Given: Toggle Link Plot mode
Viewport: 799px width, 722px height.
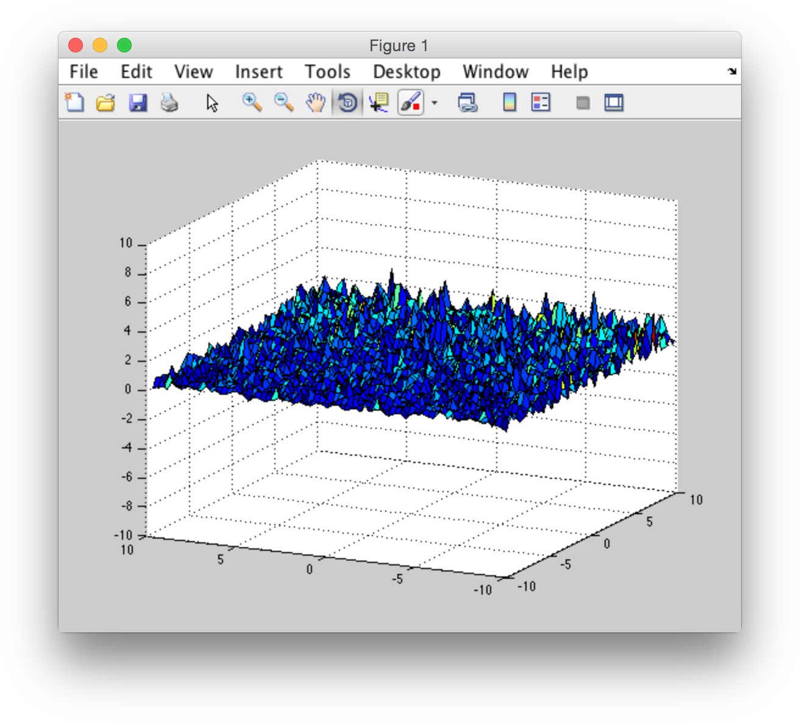Looking at the screenshot, I should click(468, 102).
